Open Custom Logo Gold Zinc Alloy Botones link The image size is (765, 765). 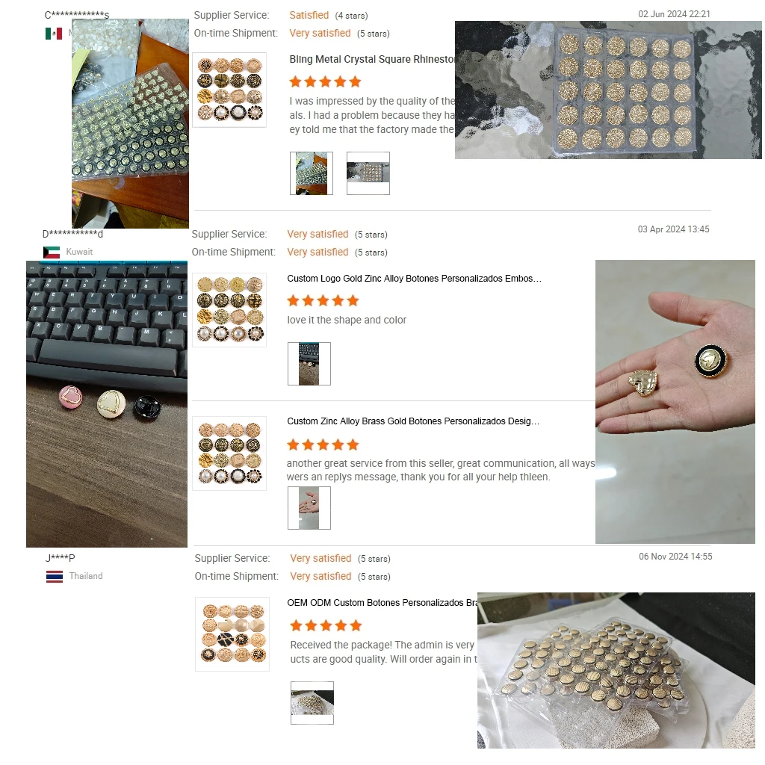pyautogui.click(x=414, y=279)
